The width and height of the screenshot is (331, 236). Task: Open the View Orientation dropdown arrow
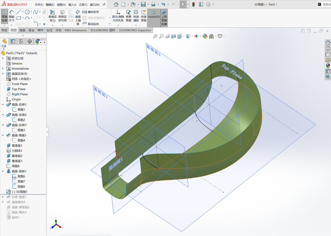coord(184,36)
